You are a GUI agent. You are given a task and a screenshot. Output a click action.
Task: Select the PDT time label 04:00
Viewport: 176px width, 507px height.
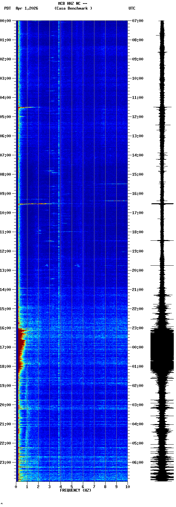coord(5,98)
